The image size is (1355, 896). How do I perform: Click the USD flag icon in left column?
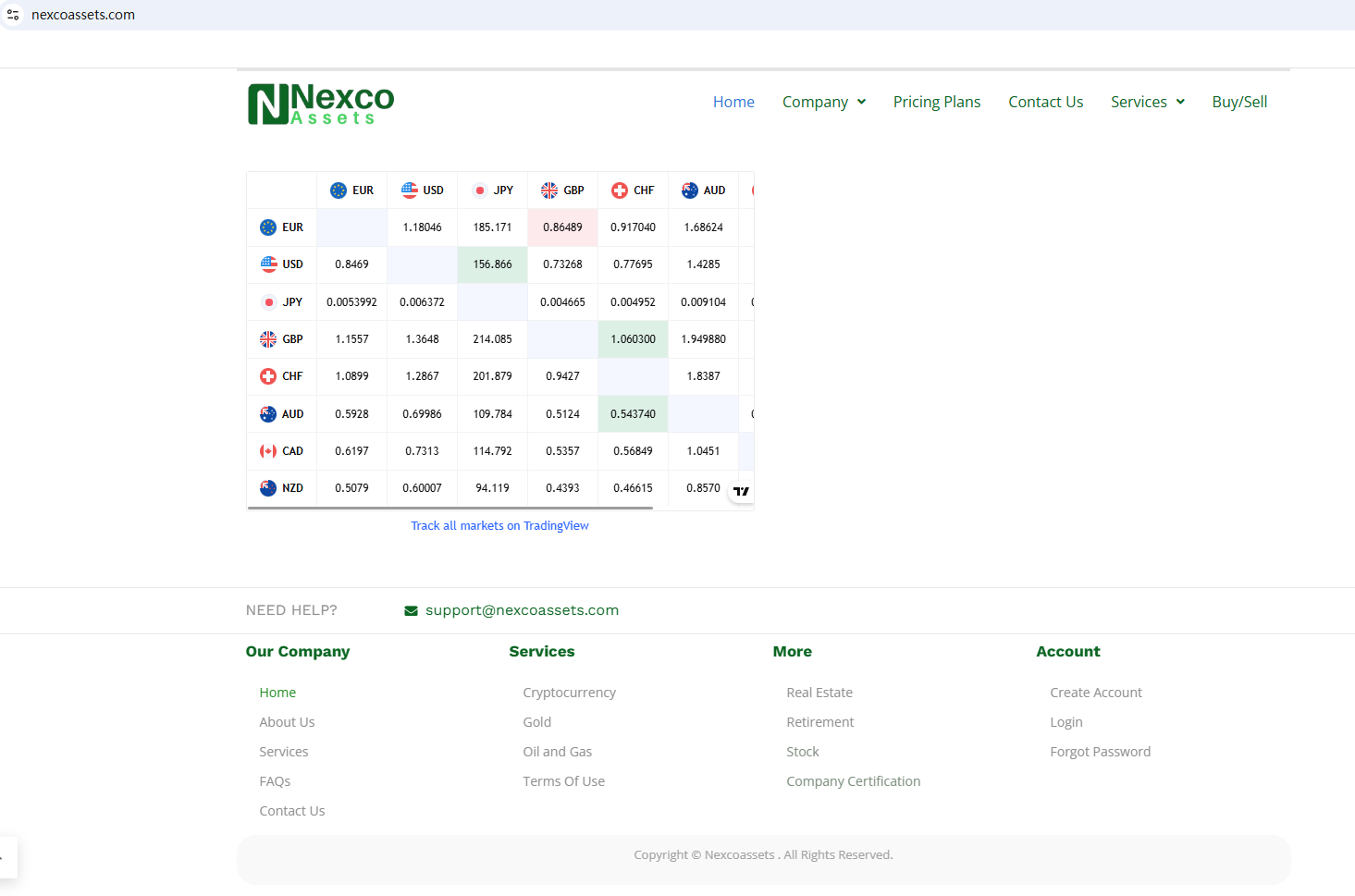268,264
